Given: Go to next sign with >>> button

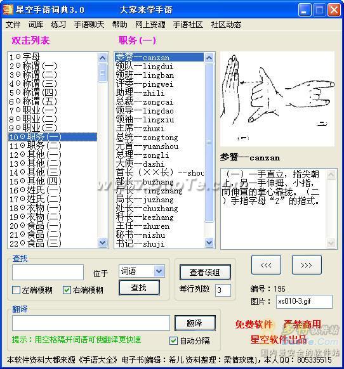Looking at the screenshot, I should click(x=307, y=265).
